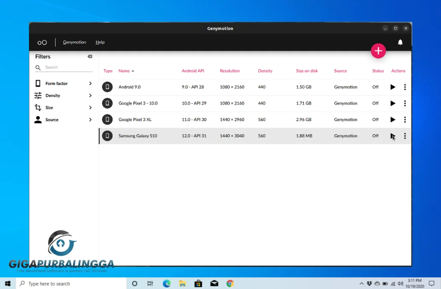Create a new device with the pink plus button

coord(378,50)
